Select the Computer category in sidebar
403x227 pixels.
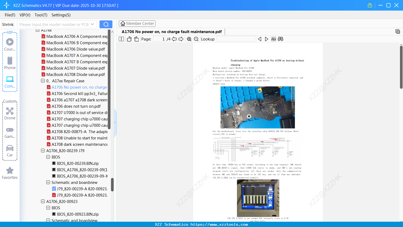pyautogui.click(x=10, y=82)
